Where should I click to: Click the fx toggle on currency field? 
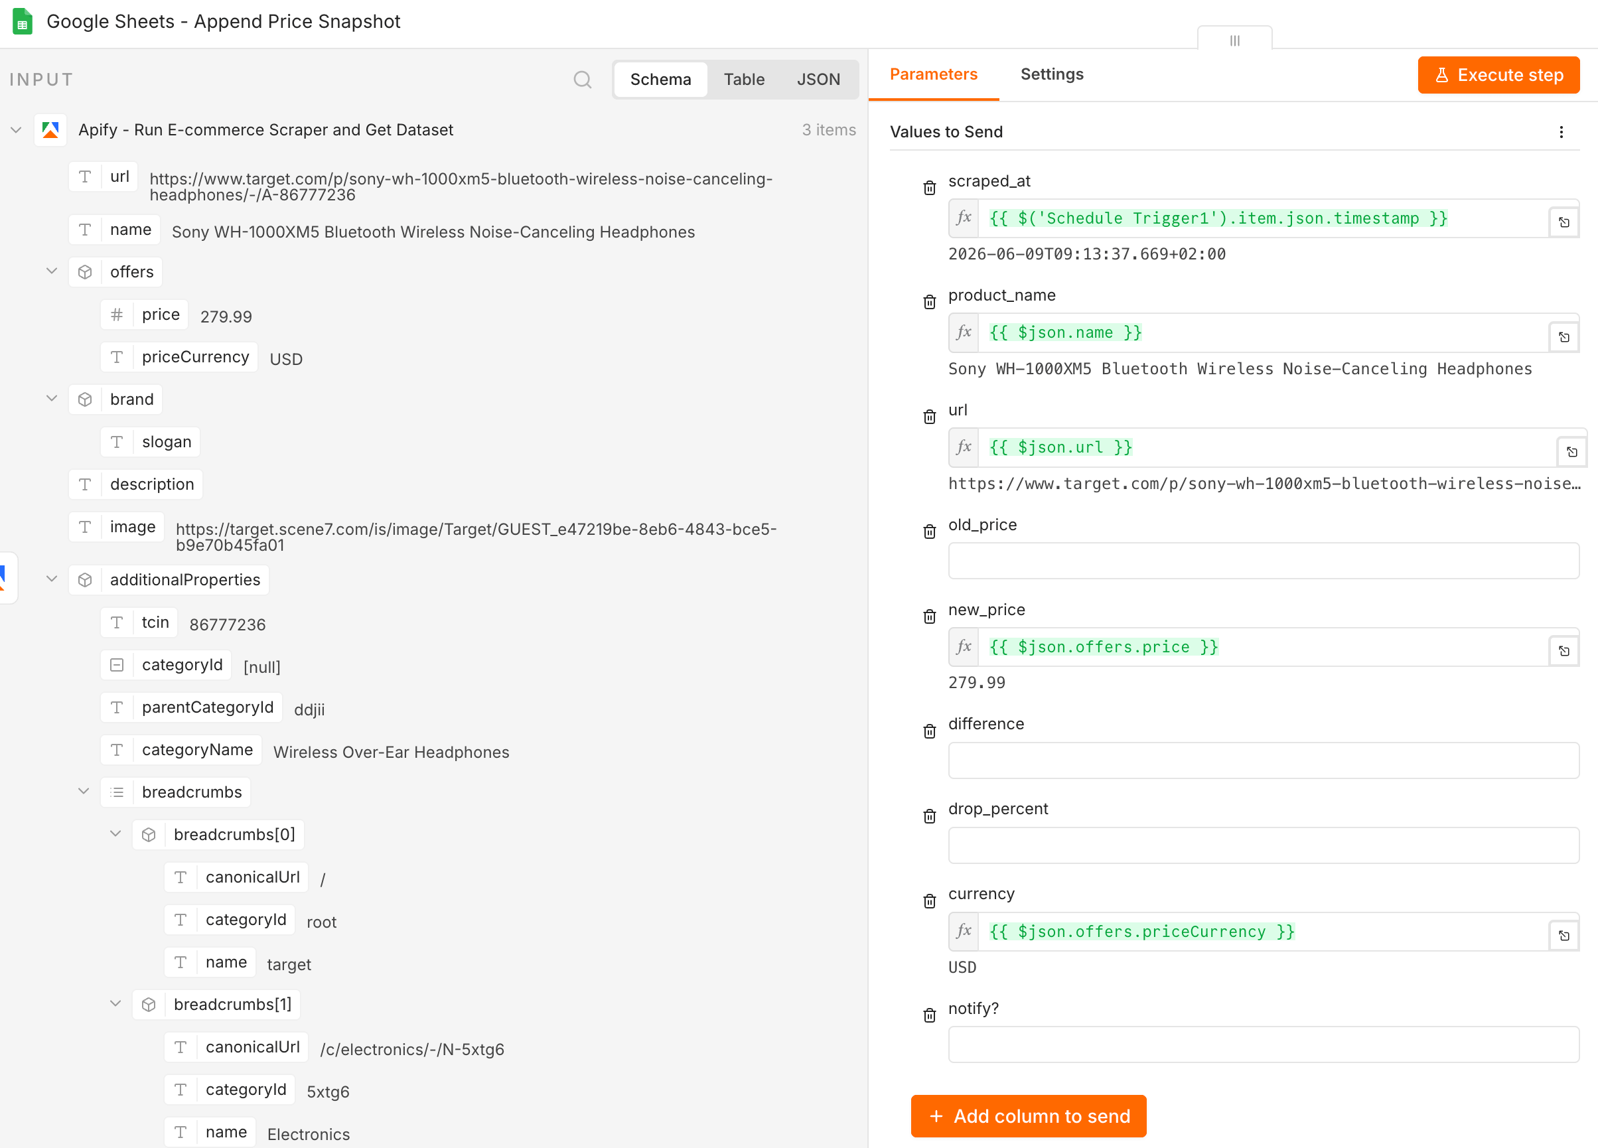[963, 932]
